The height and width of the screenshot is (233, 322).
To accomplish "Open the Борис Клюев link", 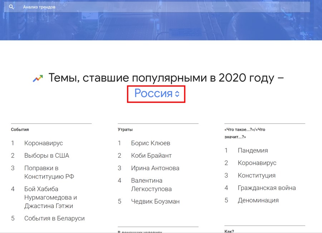I will tap(151, 143).
